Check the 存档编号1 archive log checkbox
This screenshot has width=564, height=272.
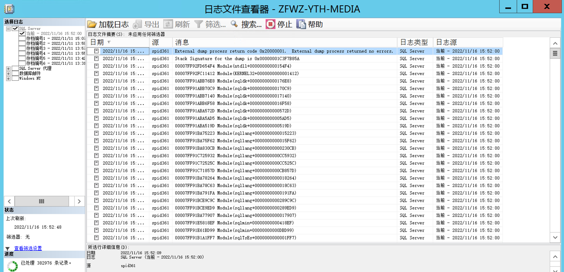pyautogui.click(x=22, y=39)
